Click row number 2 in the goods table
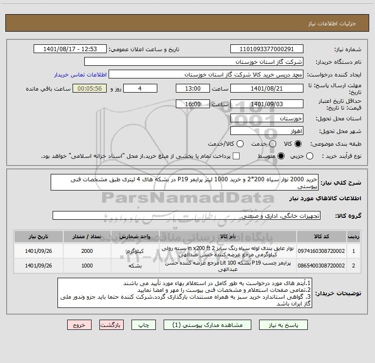 pyautogui.click(x=354, y=266)
